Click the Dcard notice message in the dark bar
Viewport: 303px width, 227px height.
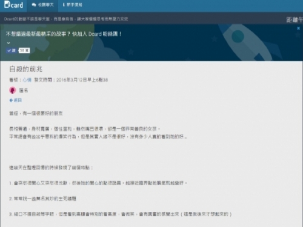(x=66, y=19)
